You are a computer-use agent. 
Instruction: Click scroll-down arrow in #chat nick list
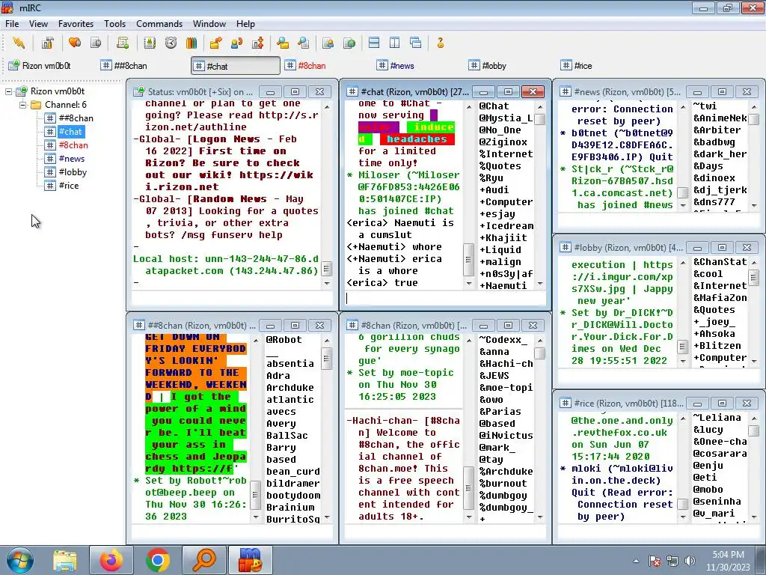tap(540, 284)
